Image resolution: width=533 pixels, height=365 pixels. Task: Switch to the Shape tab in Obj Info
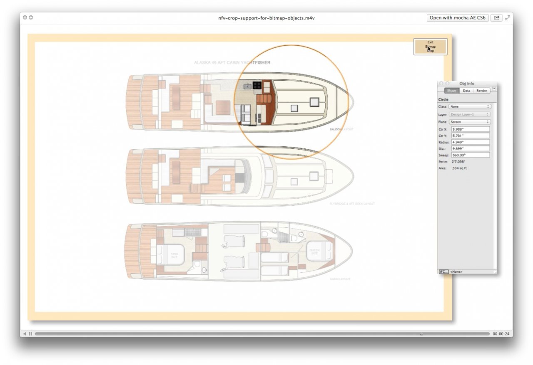pos(451,91)
